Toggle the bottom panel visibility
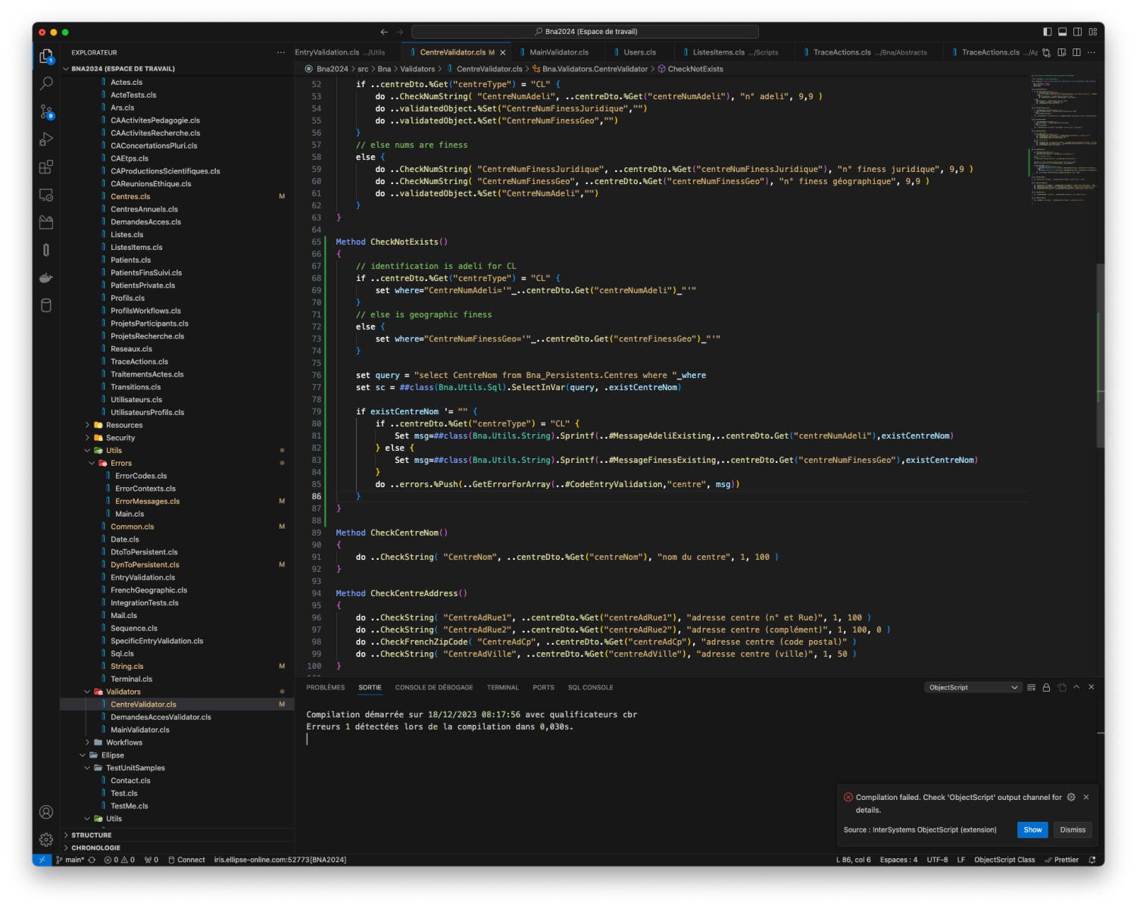The width and height of the screenshot is (1137, 909). point(1062,32)
